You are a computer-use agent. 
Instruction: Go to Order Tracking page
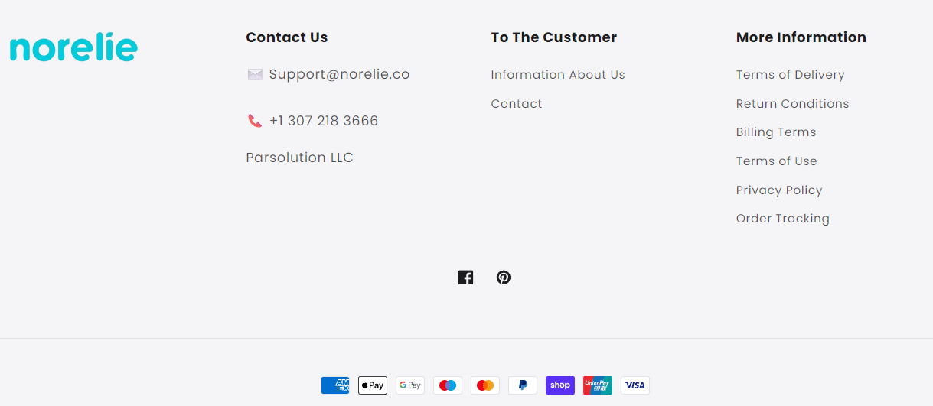[783, 219]
